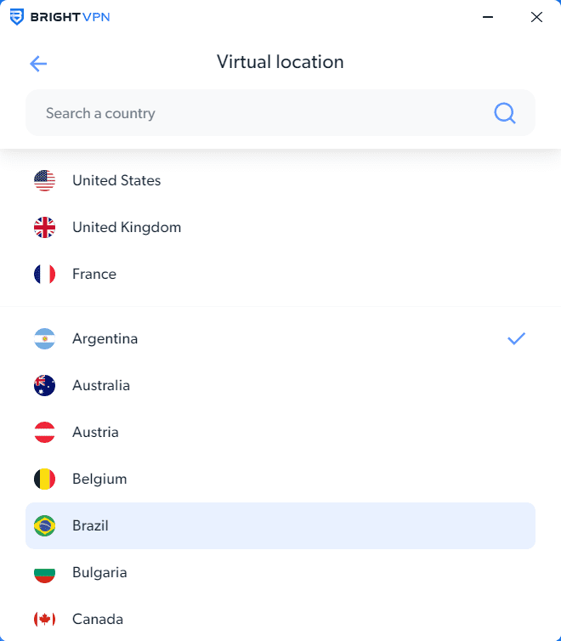Image resolution: width=561 pixels, height=641 pixels.
Task: Select Argentina from the country list
Action: pos(105,338)
